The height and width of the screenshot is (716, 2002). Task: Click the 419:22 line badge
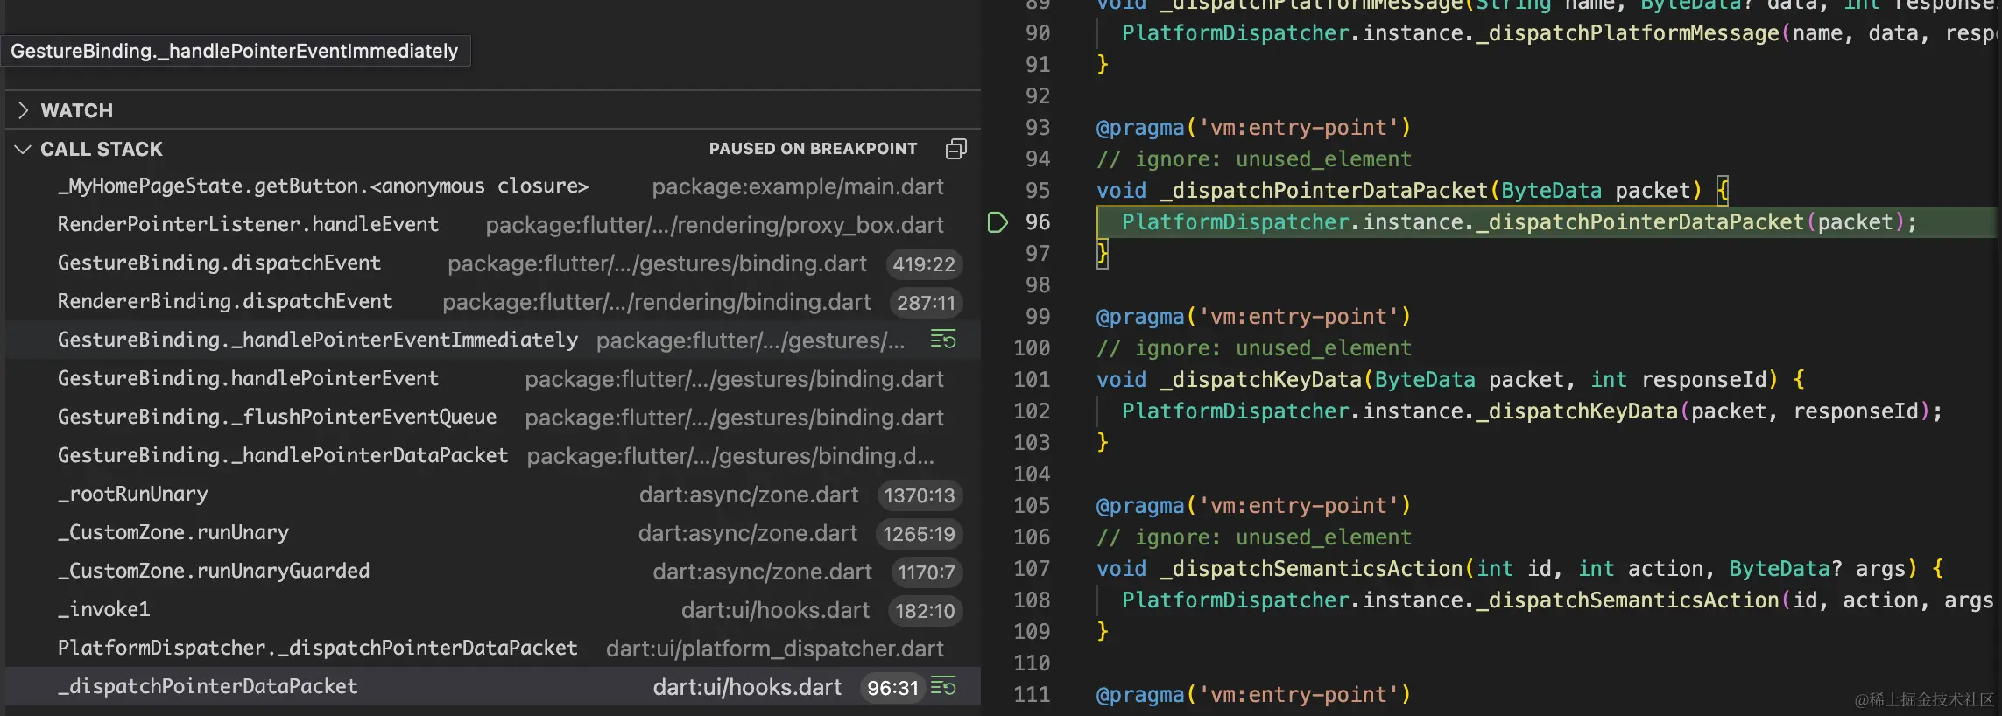(x=924, y=264)
